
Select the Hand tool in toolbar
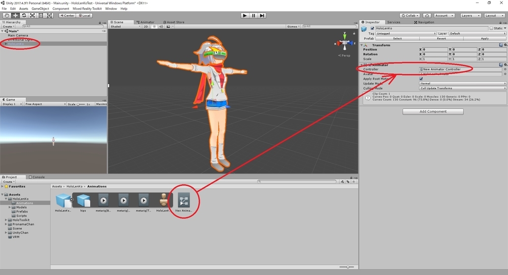(x=6, y=15)
